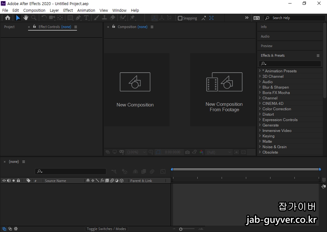The image size is (327, 232).
Task: Select the Rotation tool
Action: [44, 18]
